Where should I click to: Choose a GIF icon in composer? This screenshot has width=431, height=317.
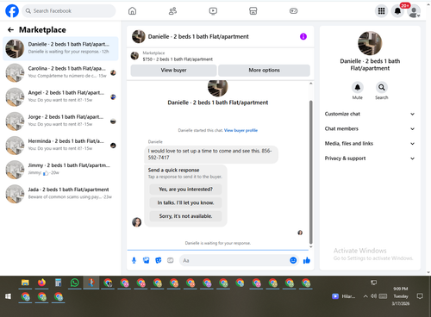point(171,260)
